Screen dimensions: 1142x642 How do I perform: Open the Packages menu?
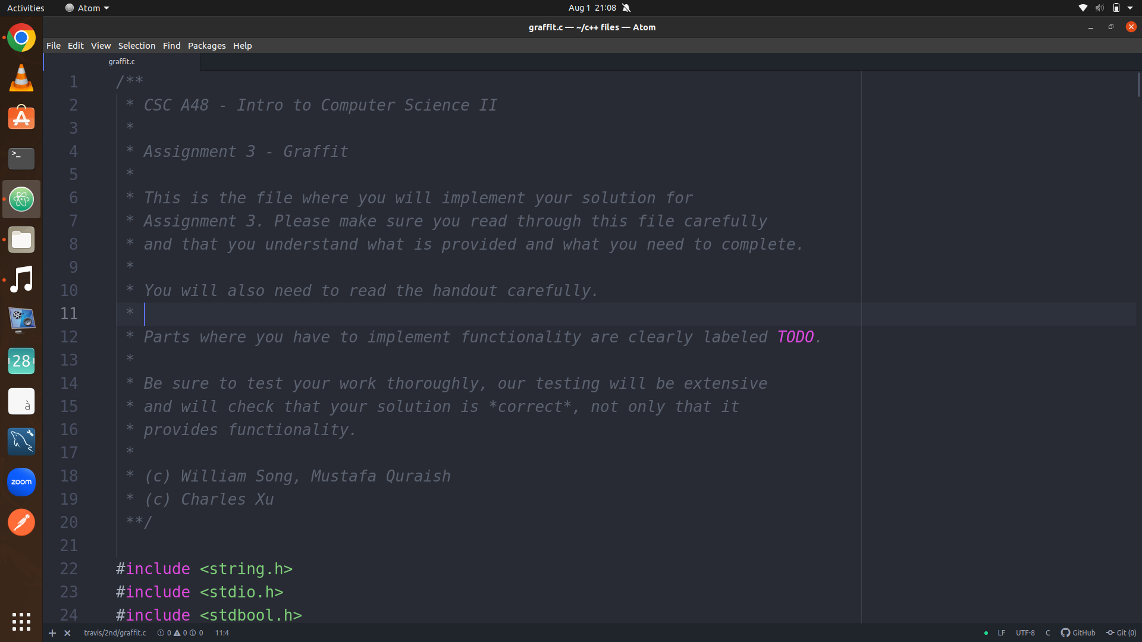click(206, 46)
